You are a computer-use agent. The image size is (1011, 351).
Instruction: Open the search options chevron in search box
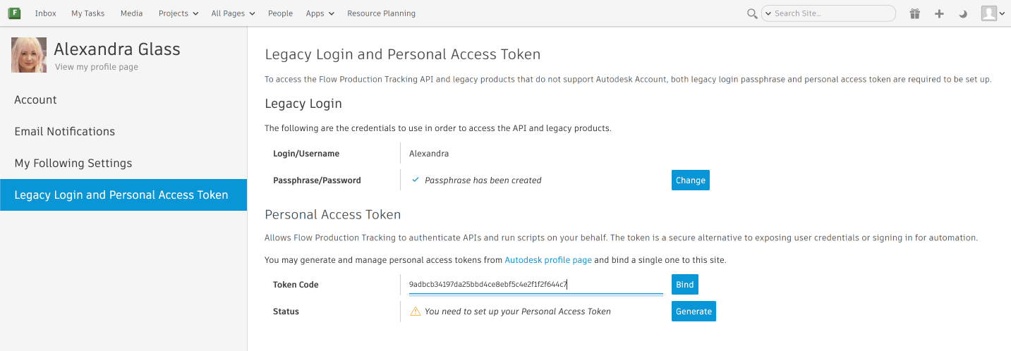(768, 13)
